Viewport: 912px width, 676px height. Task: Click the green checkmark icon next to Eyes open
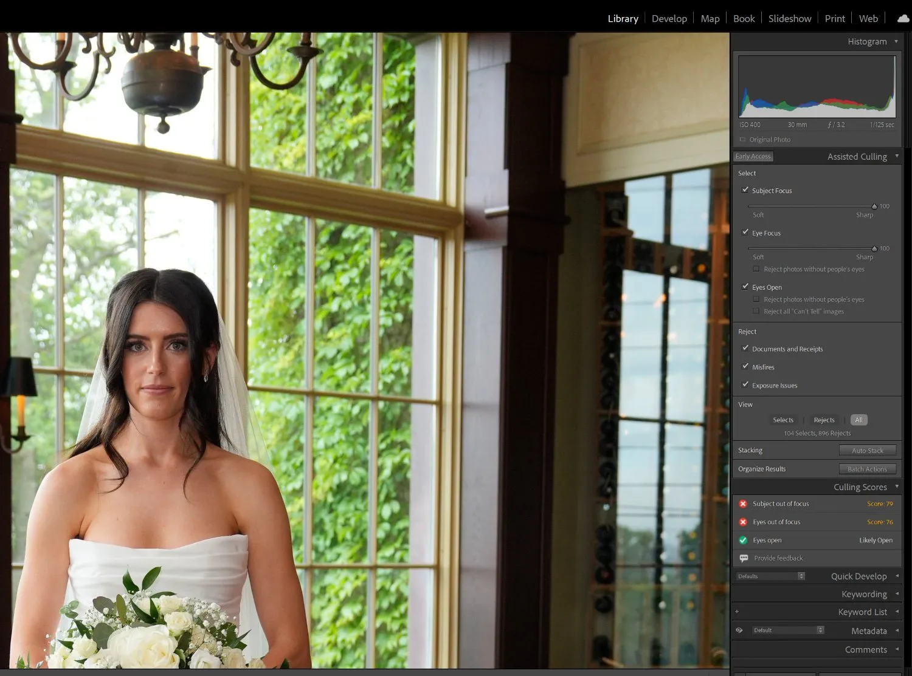[x=743, y=540]
